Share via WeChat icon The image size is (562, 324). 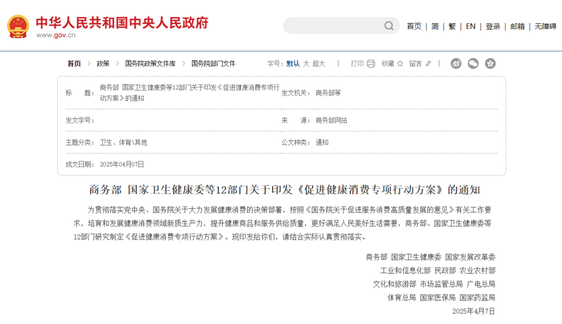point(473,63)
